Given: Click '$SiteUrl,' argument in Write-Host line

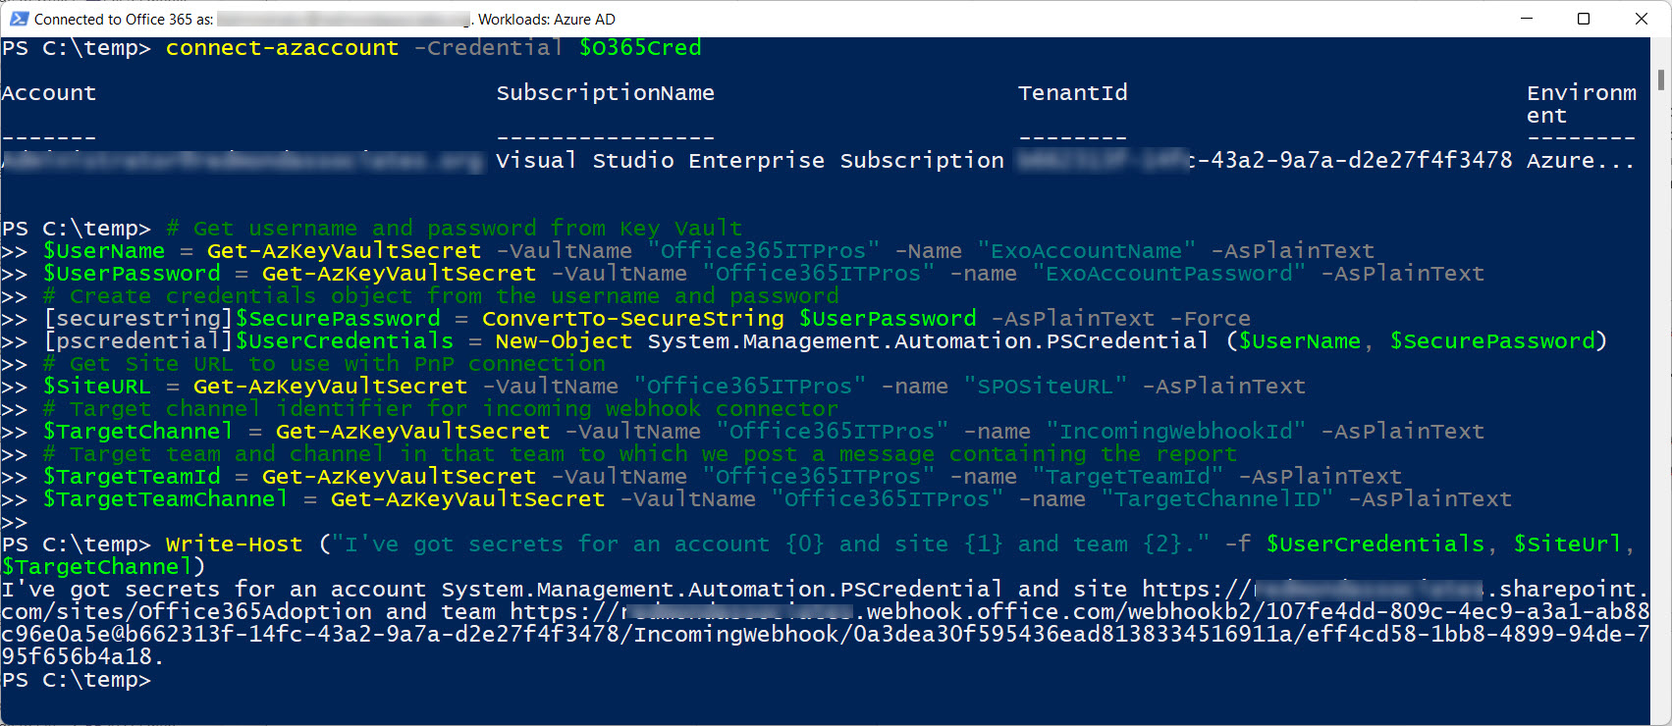Looking at the screenshot, I should [x=1574, y=544].
